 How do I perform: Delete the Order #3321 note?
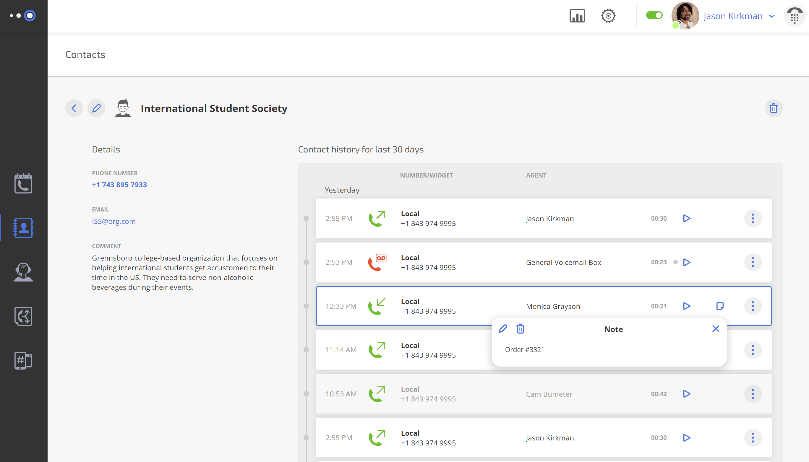(x=520, y=329)
